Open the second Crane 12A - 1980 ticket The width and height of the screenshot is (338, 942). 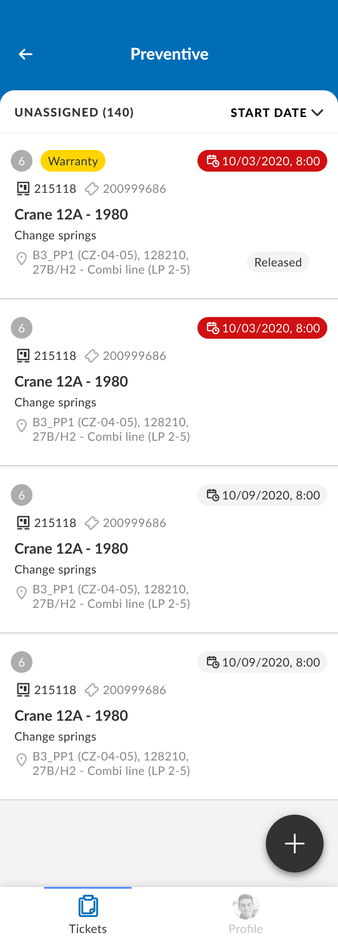tap(71, 382)
